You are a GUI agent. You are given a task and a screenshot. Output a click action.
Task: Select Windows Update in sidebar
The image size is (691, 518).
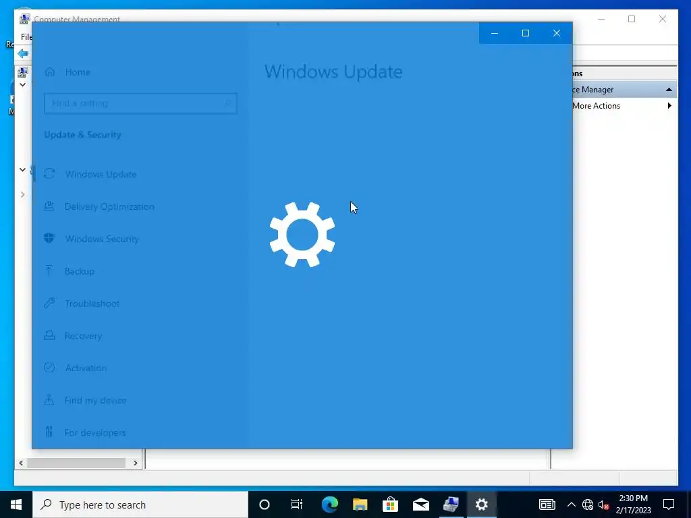[101, 174]
